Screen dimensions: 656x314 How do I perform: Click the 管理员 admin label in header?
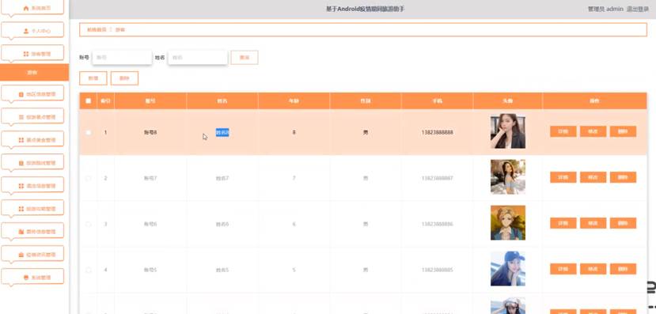605,9
